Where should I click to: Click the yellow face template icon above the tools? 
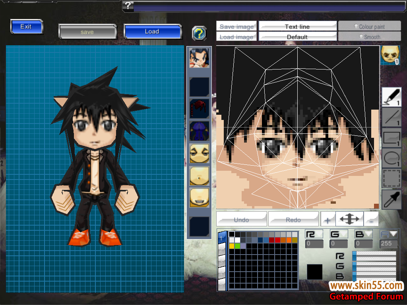point(390,55)
